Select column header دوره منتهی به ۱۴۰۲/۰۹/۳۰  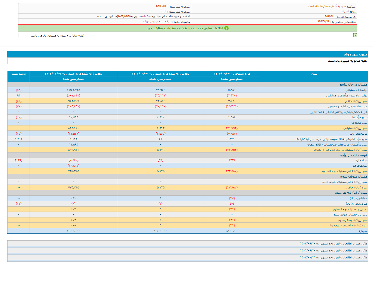click(232, 74)
